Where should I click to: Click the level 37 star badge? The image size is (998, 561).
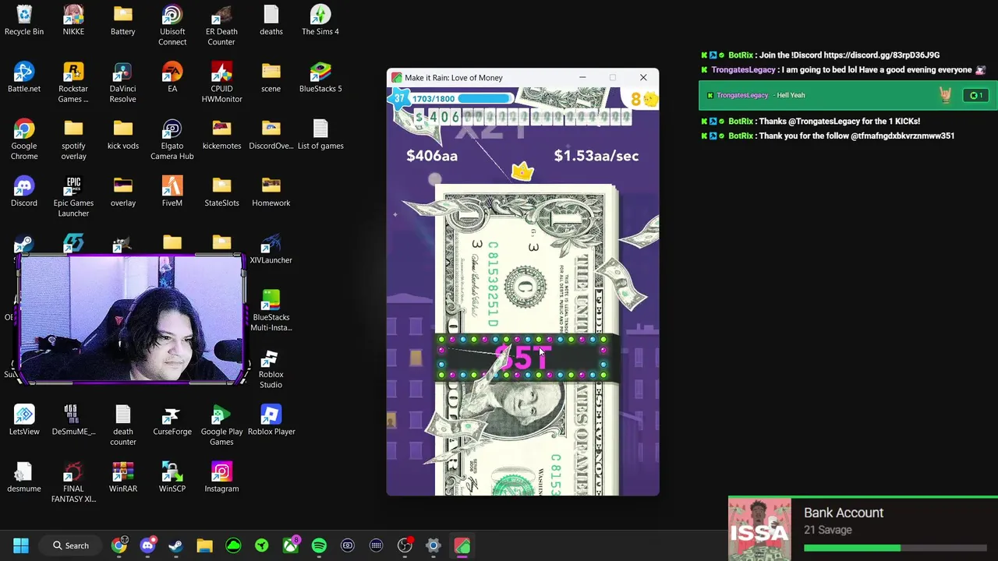click(x=399, y=98)
